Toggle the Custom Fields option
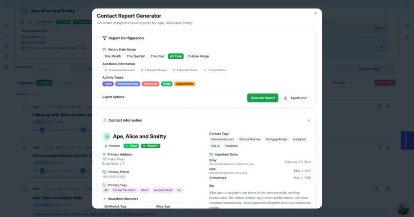 215,70
